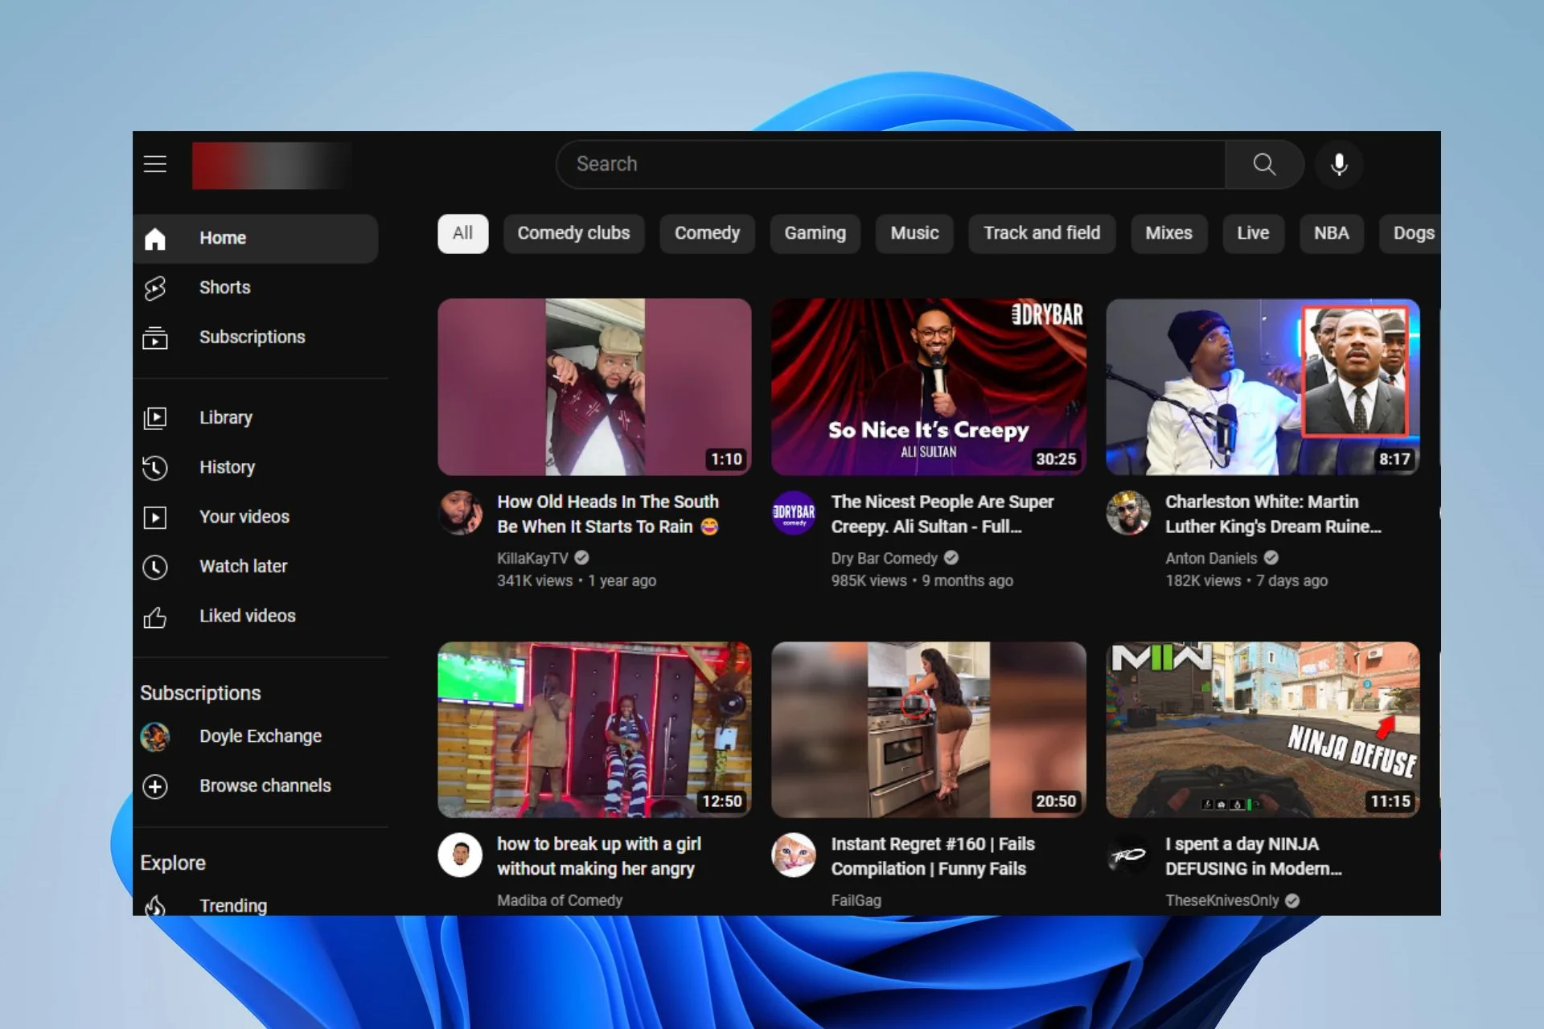Open title 'I spent a day NINJA DEFUSING'
The image size is (1544, 1029).
click(x=1254, y=856)
